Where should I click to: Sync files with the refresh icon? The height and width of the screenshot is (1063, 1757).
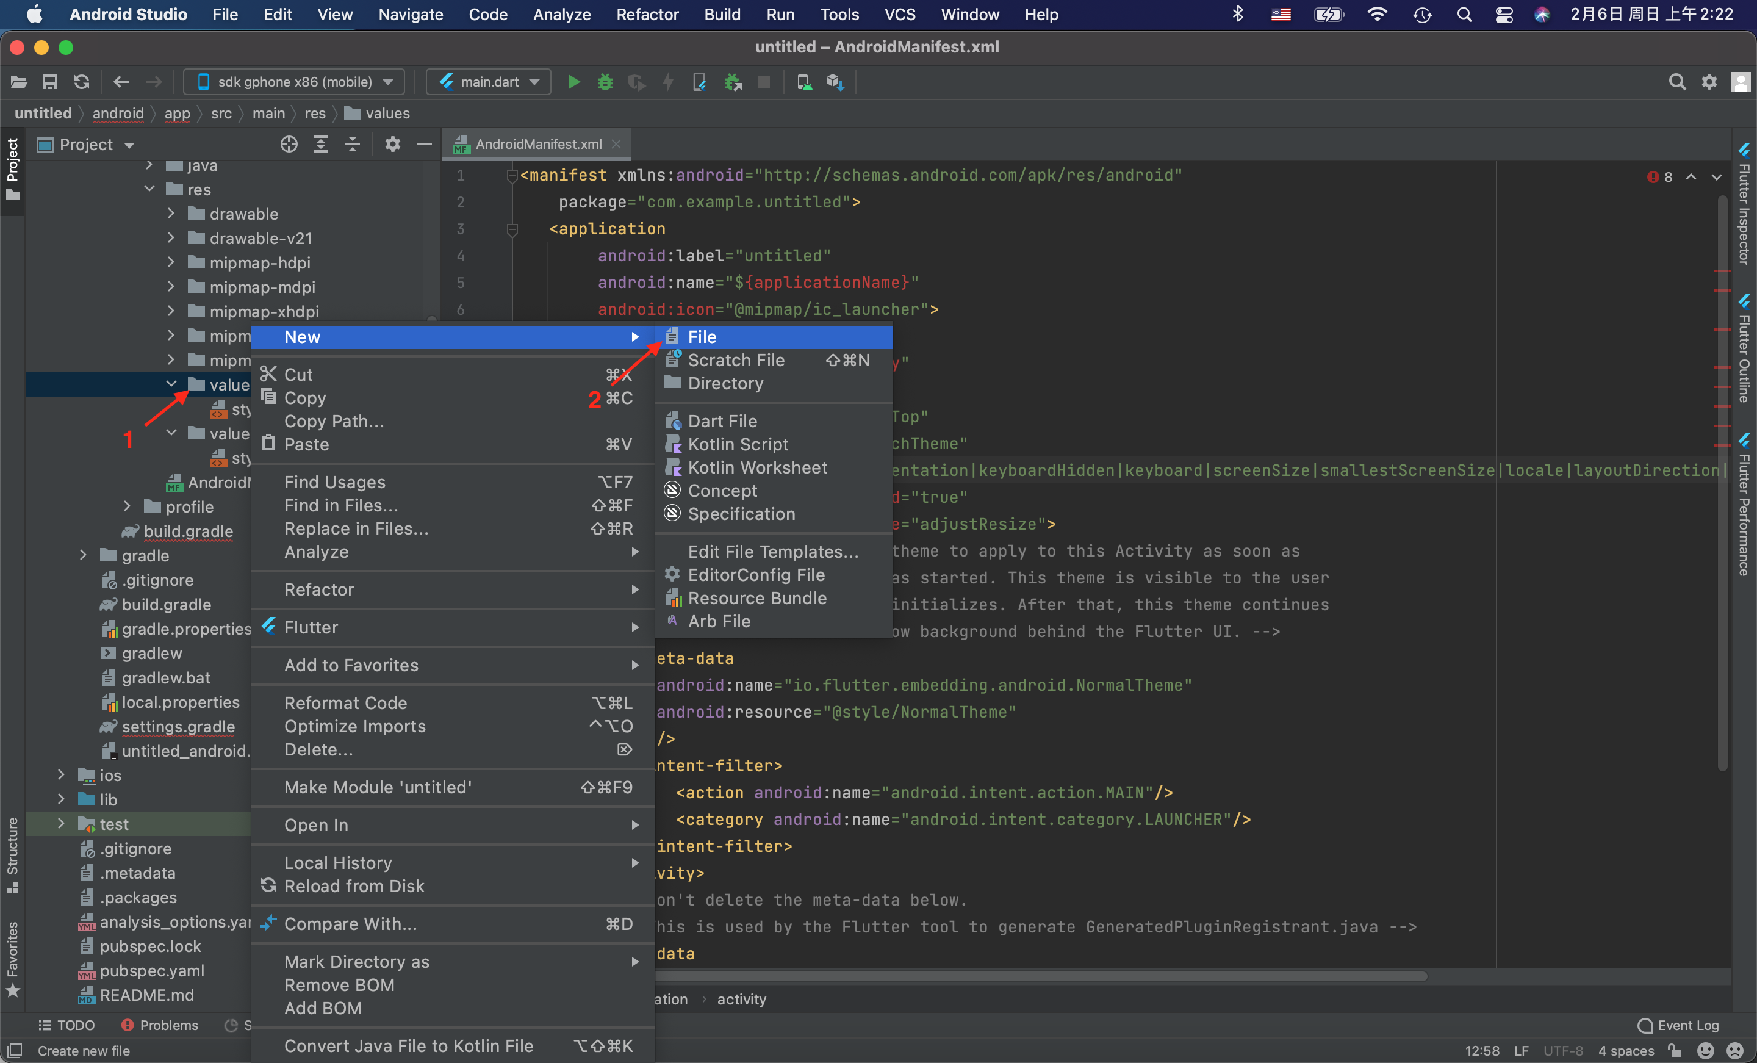click(x=82, y=82)
